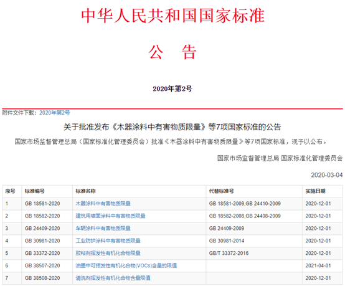The image size is (345, 286).
Task: Open the 建筑用墙面涂料中有害物质限量 standard link
Action: coord(110,216)
